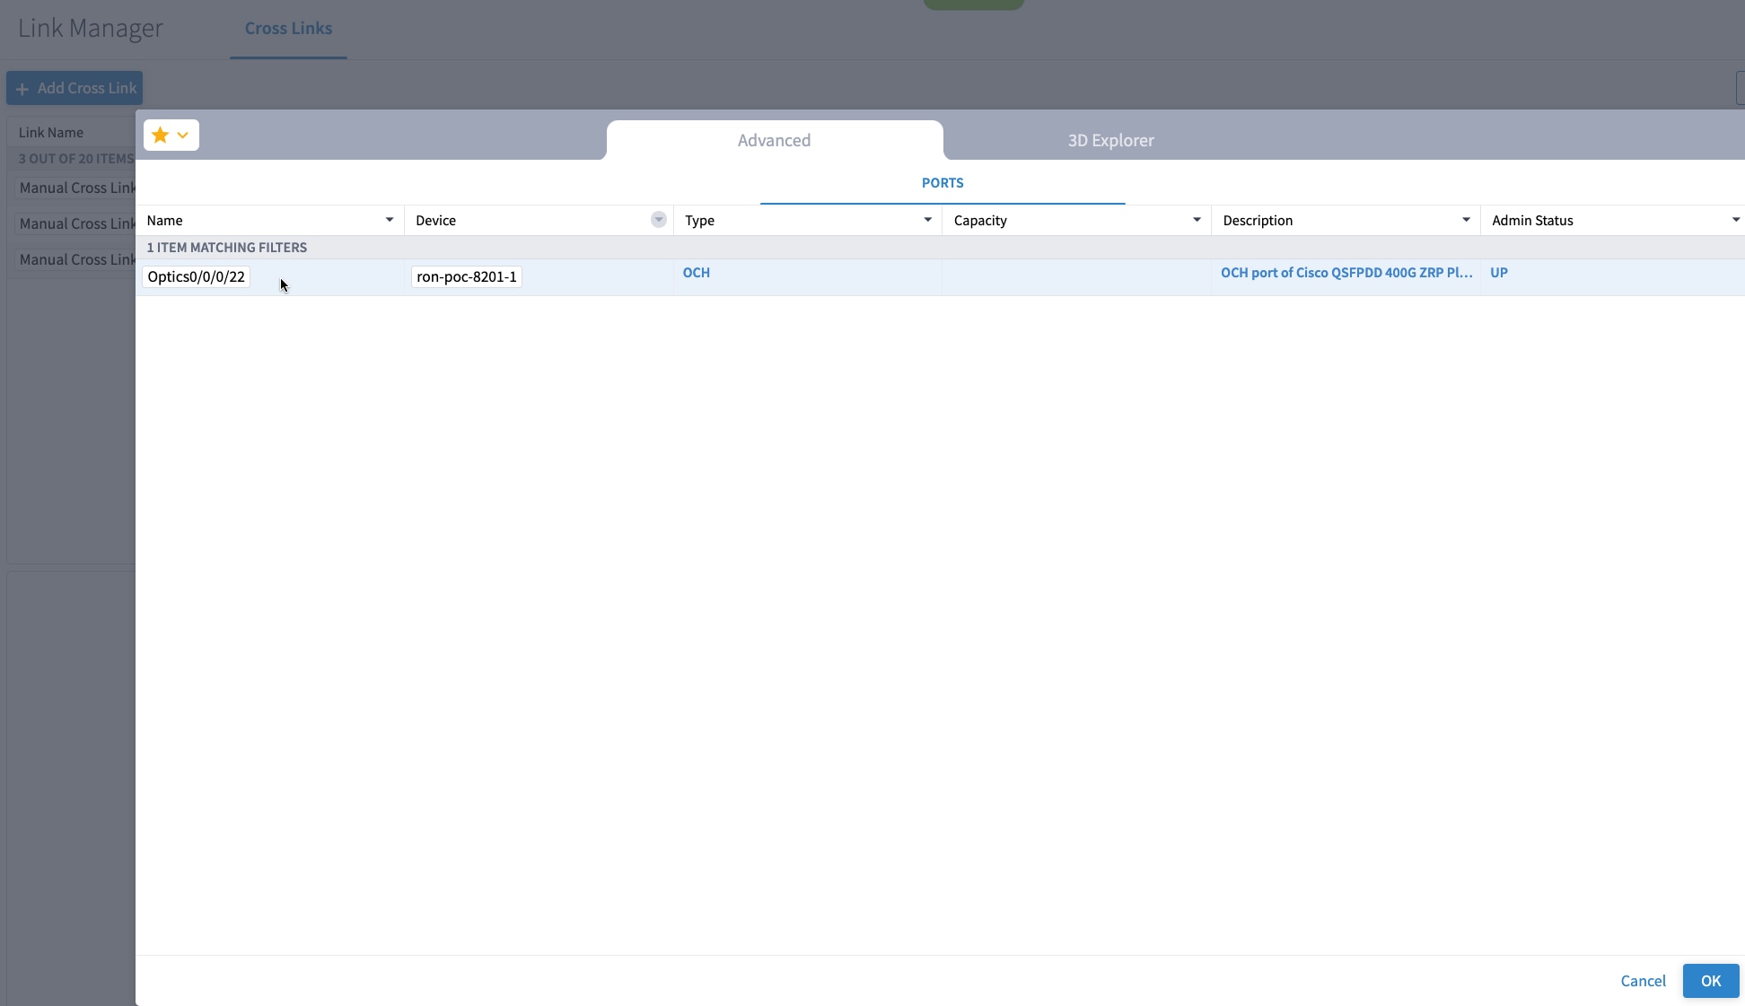Click the Cancel button
Image resolution: width=1745 pixels, height=1006 pixels.
pos(1645,980)
